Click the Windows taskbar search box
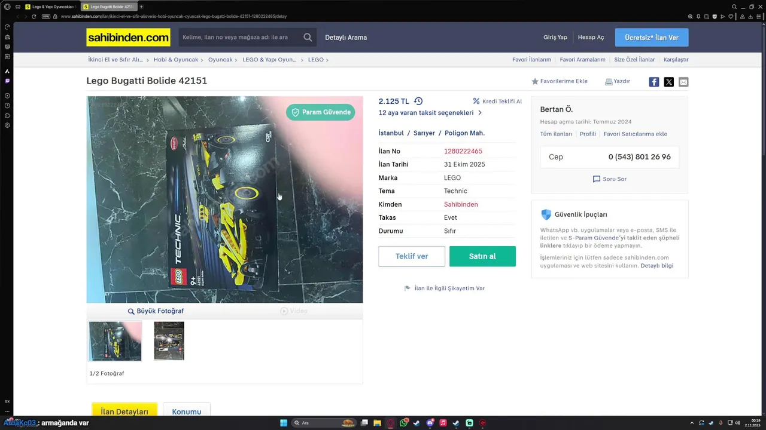 pyautogui.click(x=324, y=423)
